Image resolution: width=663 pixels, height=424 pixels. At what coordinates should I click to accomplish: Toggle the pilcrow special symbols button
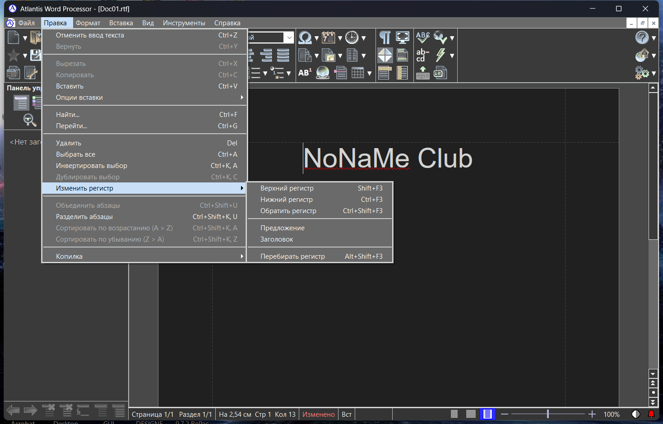[x=385, y=38]
